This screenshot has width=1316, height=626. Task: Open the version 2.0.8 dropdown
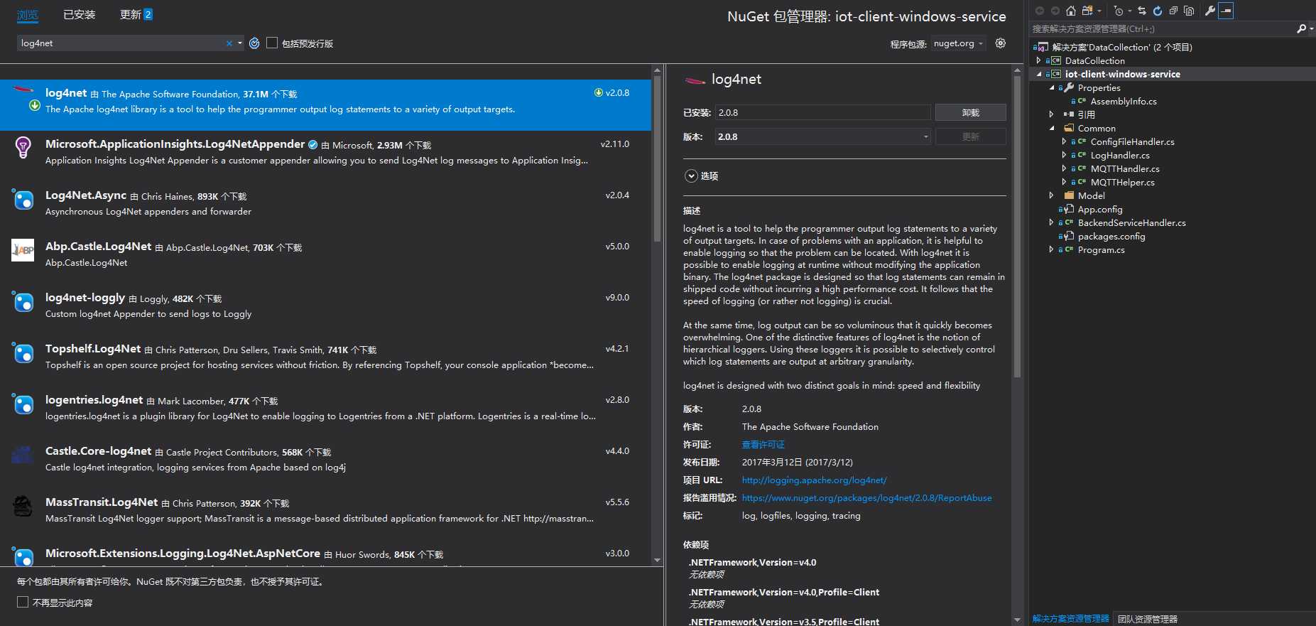point(822,136)
